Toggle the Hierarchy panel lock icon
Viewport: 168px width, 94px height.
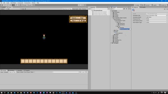(x=108, y=7)
